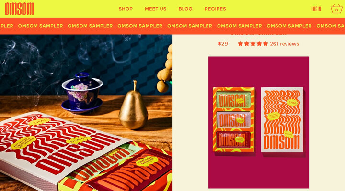Click the orange sampler tray in the thumbnail

(233, 119)
